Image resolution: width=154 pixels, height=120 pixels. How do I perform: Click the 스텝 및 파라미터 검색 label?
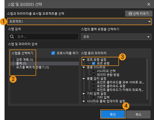23,44
